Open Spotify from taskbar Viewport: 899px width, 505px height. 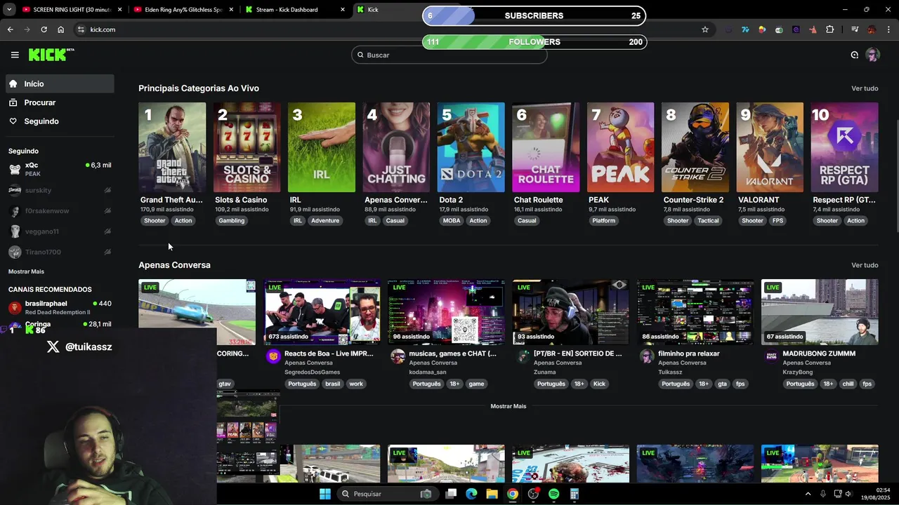[553, 494]
